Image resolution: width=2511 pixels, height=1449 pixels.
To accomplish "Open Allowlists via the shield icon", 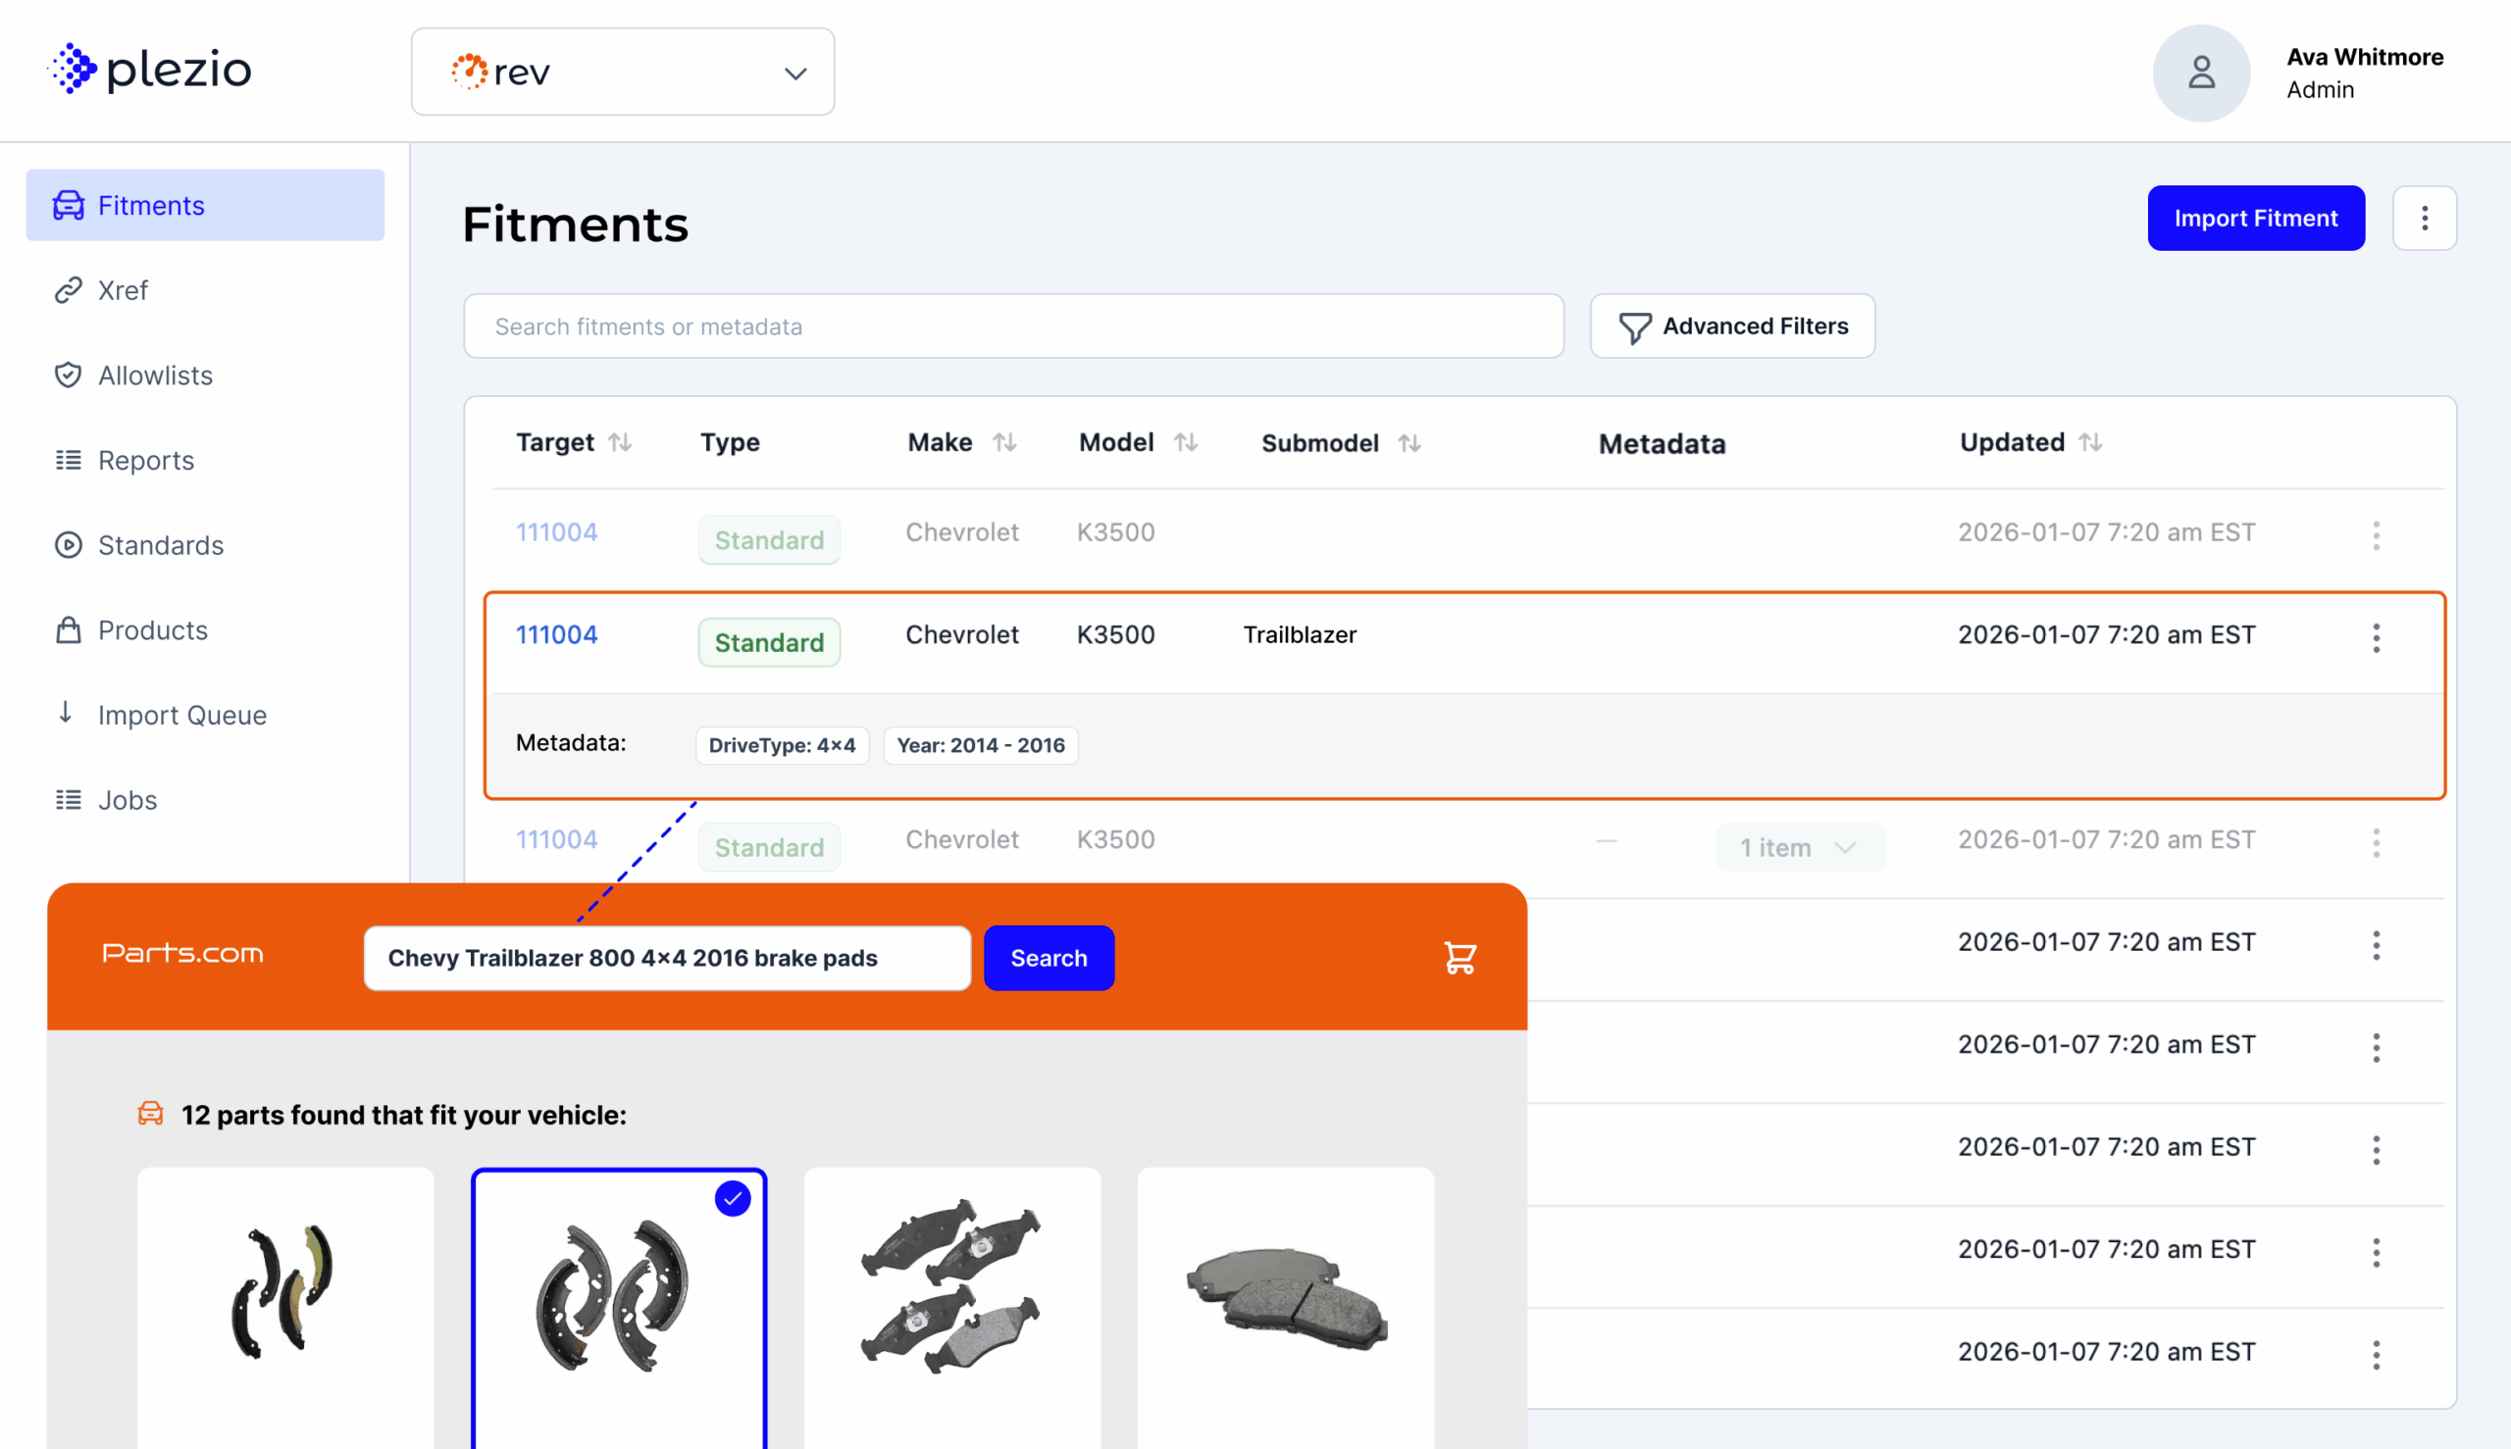I will (x=68, y=375).
